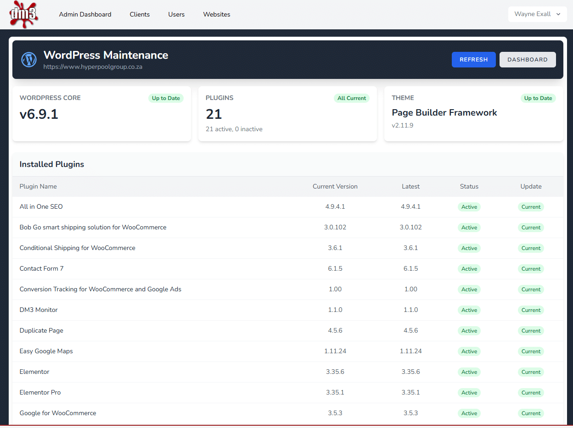Image resolution: width=573 pixels, height=428 pixels.
Task: Select the Bob Go smart shipping plugin name
Action: click(x=93, y=228)
